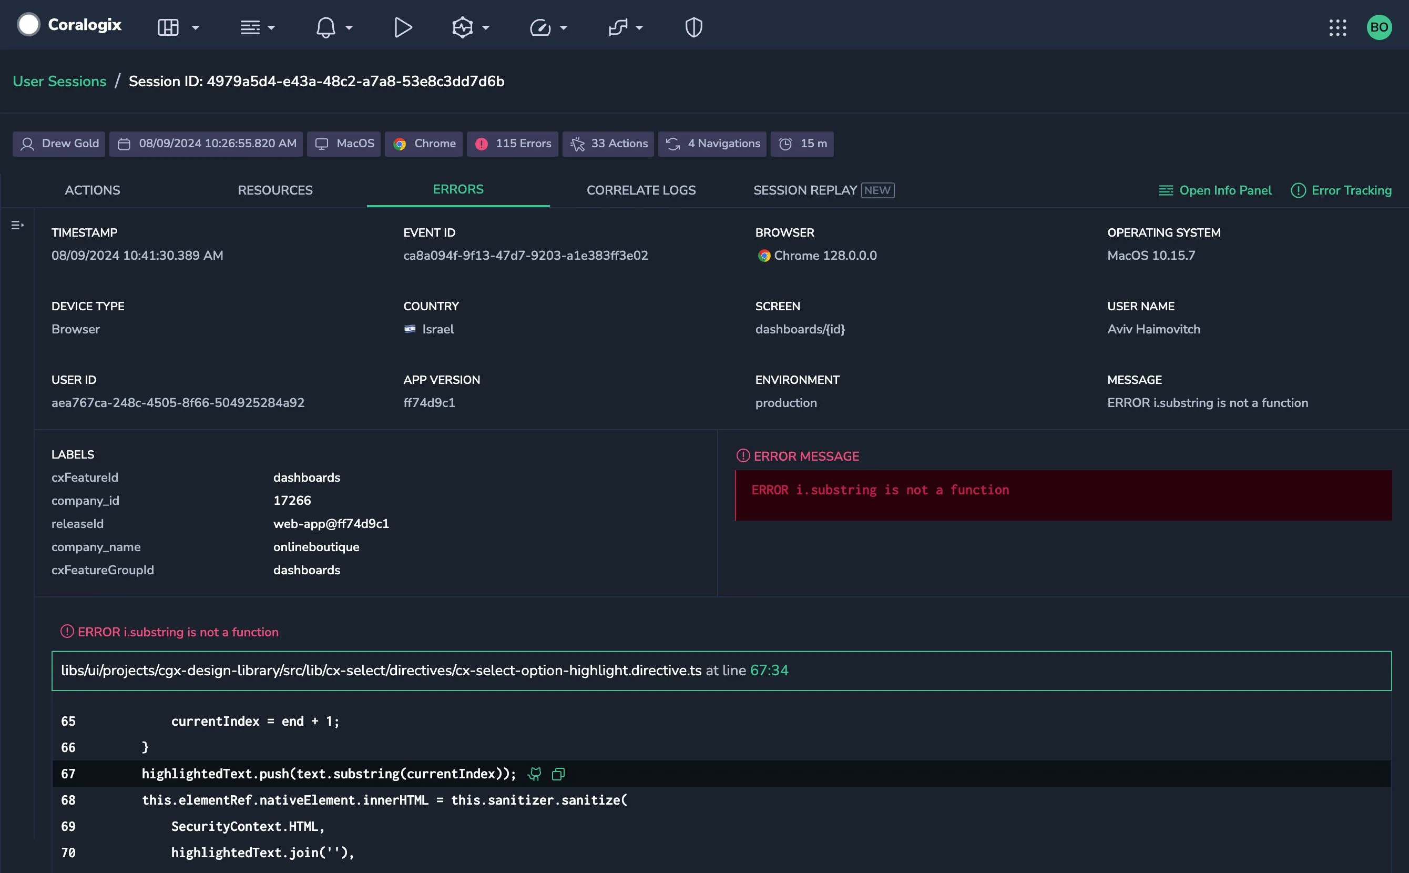This screenshot has width=1409, height=873.
Task: Click the source line number 67:34
Action: 769,671
